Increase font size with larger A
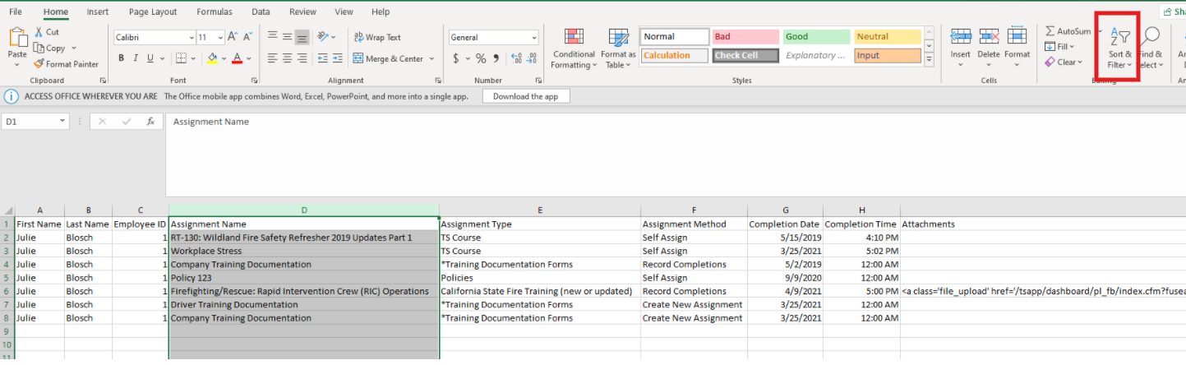 coord(233,37)
